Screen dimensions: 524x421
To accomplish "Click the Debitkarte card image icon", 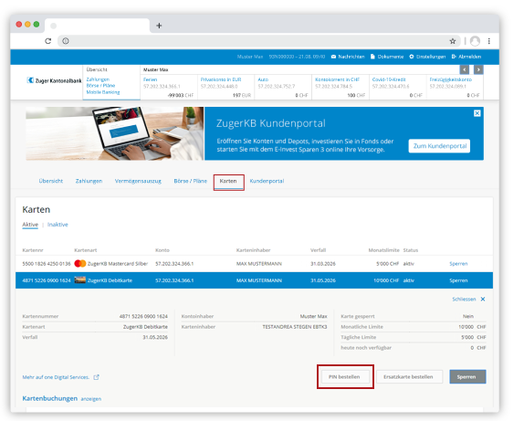I will [x=80, y=279].
